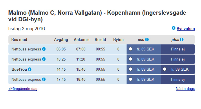Click Finns ej cell for 06:05 row
This screenshot has height=109, width=201.
tap(178, 49)
